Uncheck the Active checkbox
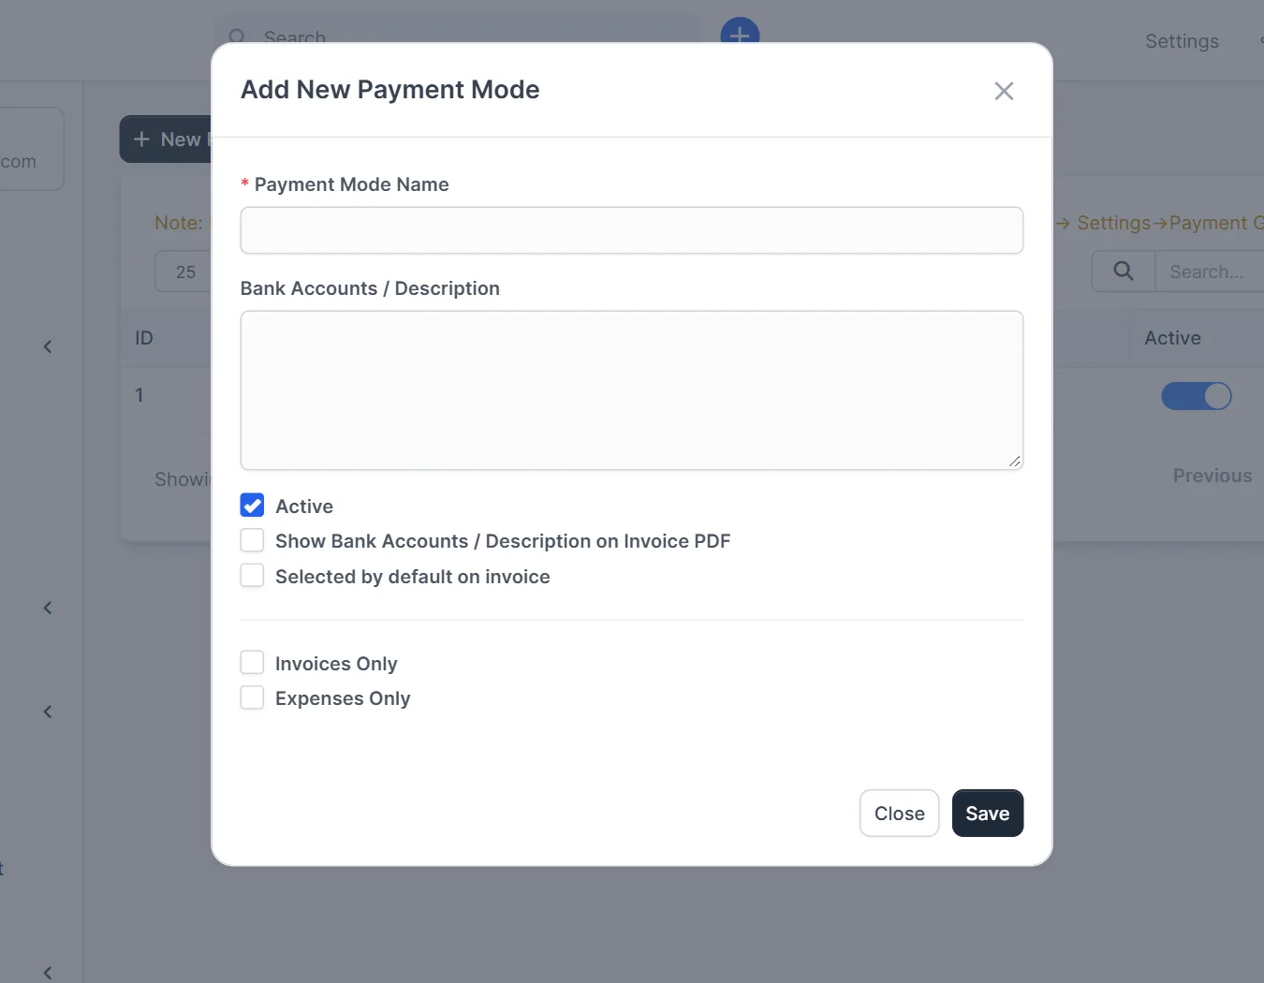The width and height of the screenshot is (1264, 983). pyautogui.click(x=252, y=506)
